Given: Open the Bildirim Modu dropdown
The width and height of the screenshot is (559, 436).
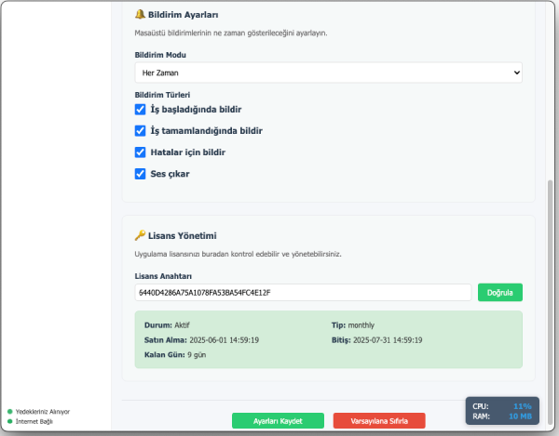Looking at the screenshot, I should pyautogui.click(x=328, y=72).
